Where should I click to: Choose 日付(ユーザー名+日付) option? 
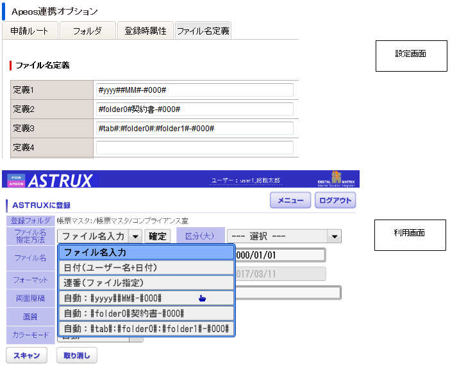146,268
